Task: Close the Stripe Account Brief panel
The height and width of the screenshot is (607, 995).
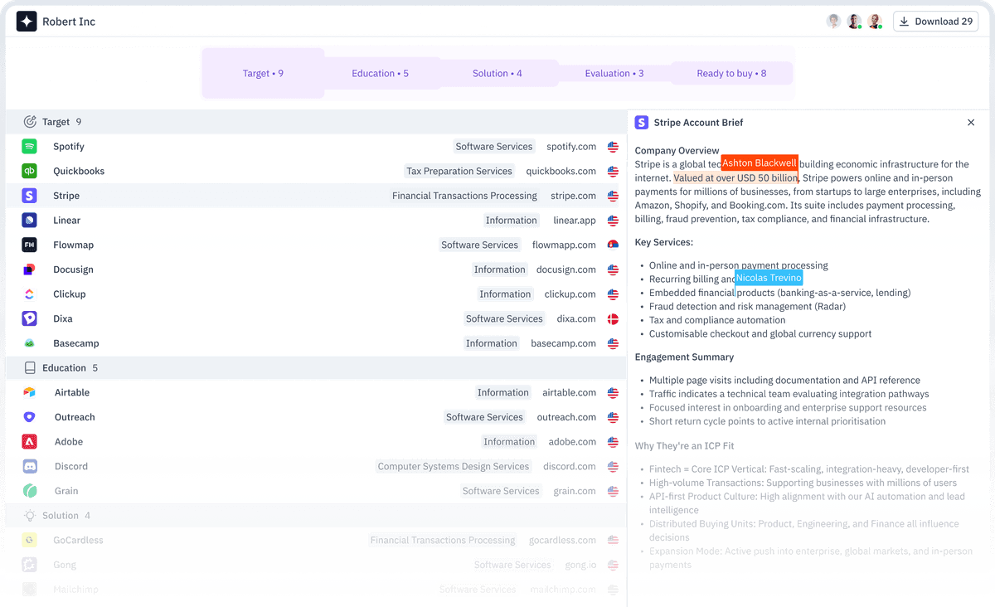Action: (x=971, y=123)
